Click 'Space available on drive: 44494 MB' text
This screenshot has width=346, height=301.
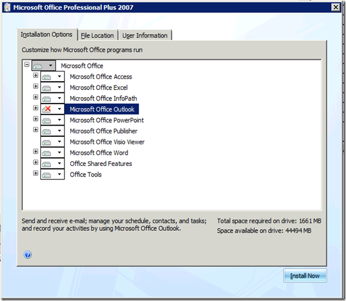(x=264, y=231)
